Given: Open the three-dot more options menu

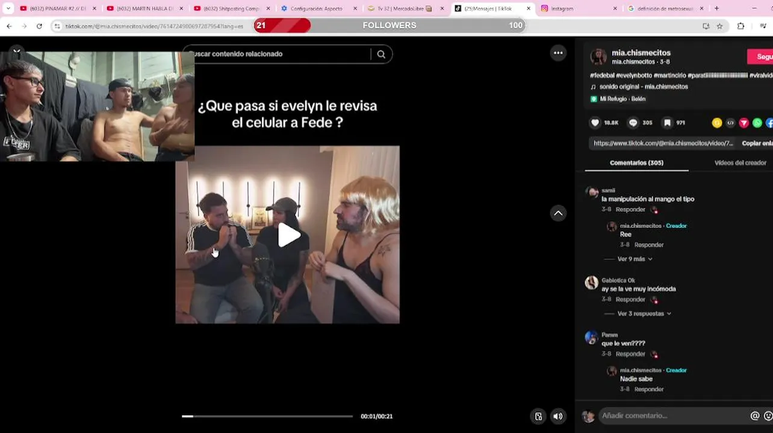Looking at the screenshot, I should [x=558, y=53].
